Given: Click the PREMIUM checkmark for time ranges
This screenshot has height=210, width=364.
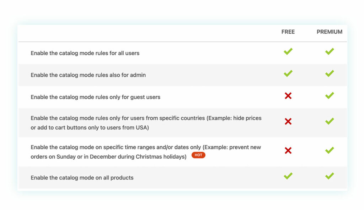Looking at the screenshot, I should 330,150.
